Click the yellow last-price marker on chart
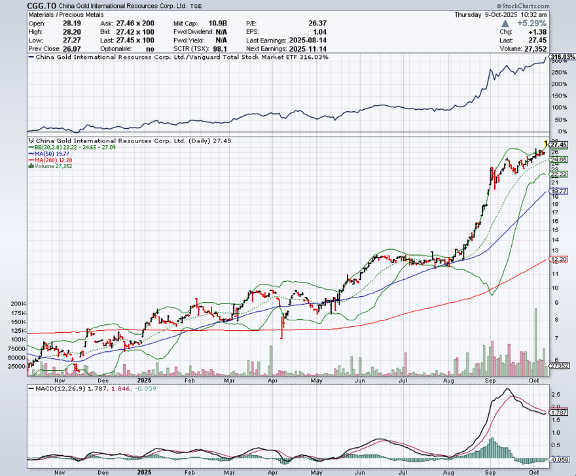 coord(545,143)
